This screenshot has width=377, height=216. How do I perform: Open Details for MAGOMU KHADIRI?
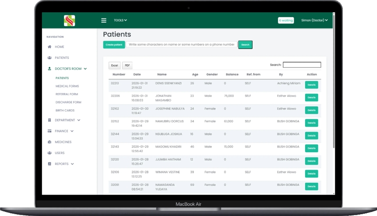coord(311,148)
